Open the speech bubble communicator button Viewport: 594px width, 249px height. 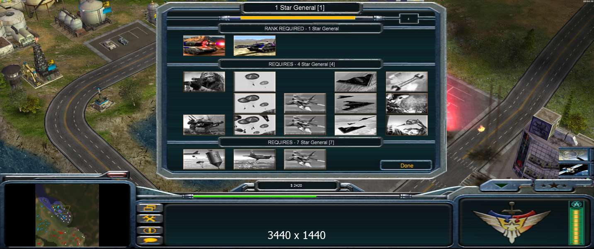[150, 240]
